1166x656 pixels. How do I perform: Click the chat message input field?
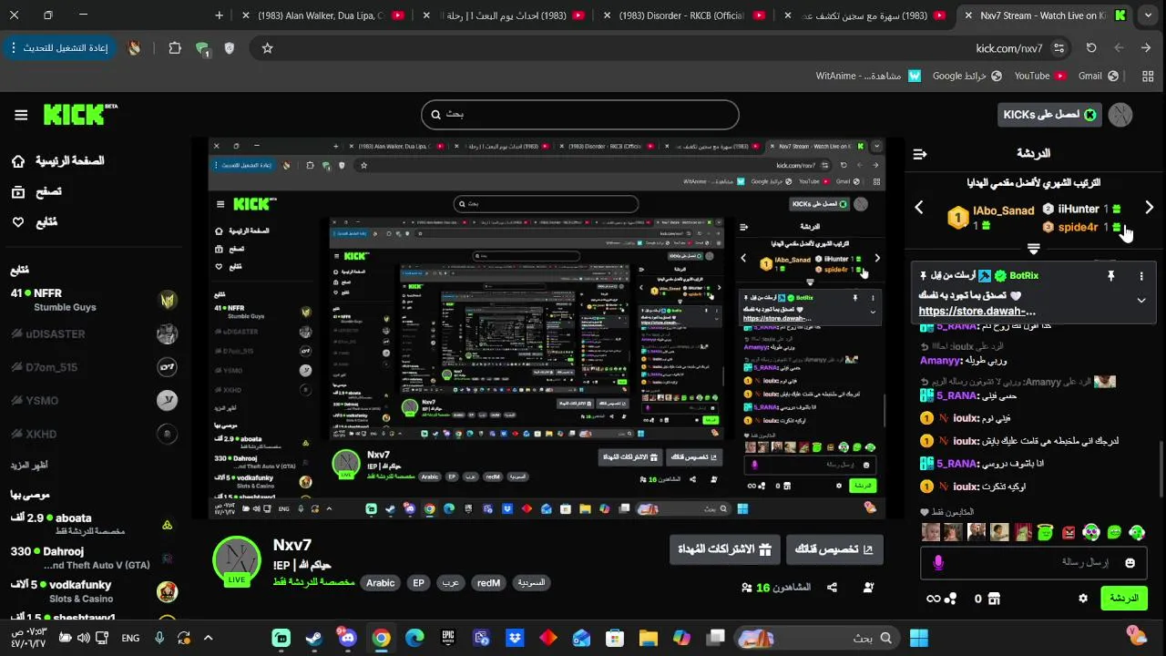(1034, 563)
